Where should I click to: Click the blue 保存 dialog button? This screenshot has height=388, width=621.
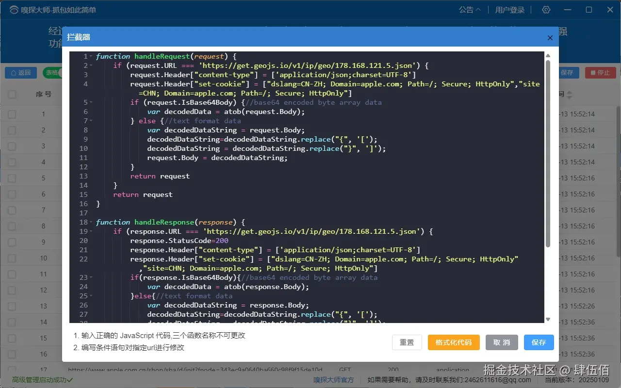(539, 342)
